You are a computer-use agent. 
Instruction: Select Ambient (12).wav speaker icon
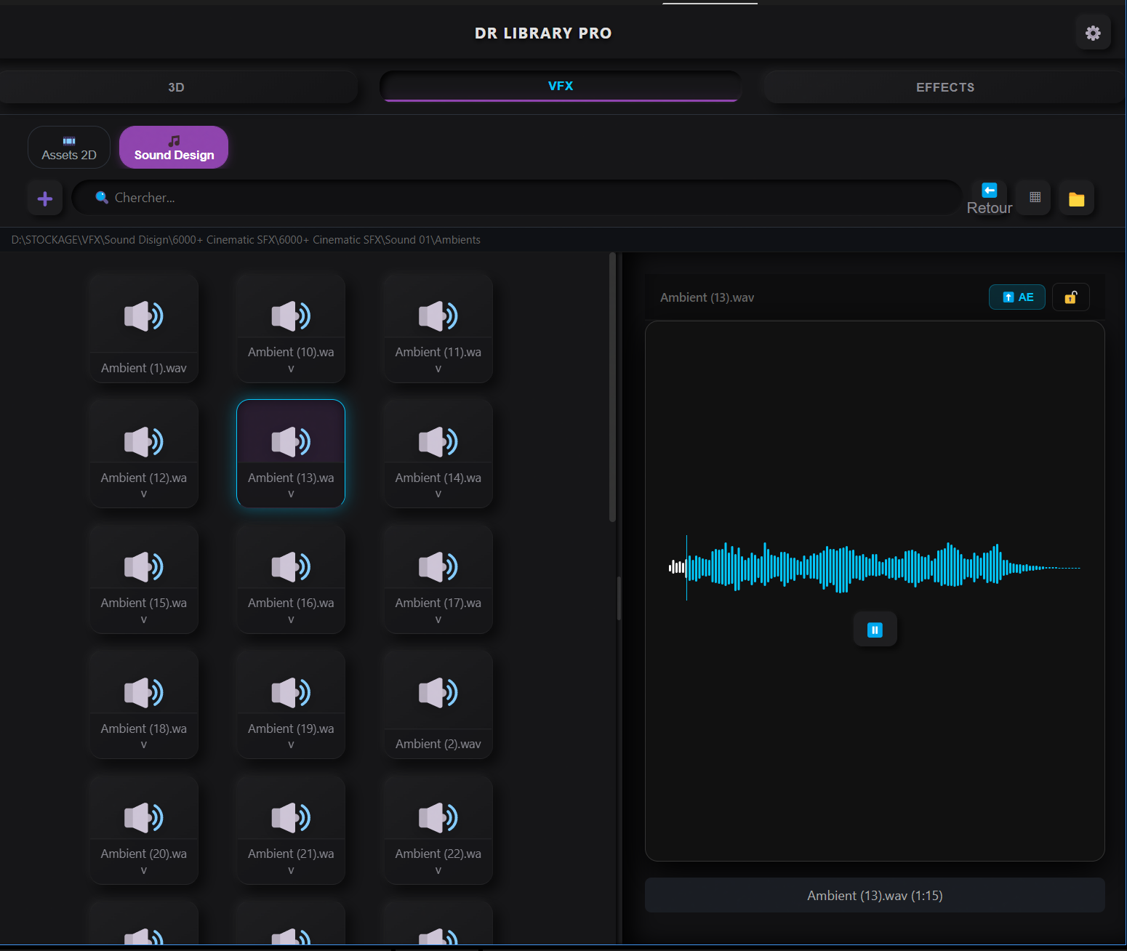coord(144,441)
